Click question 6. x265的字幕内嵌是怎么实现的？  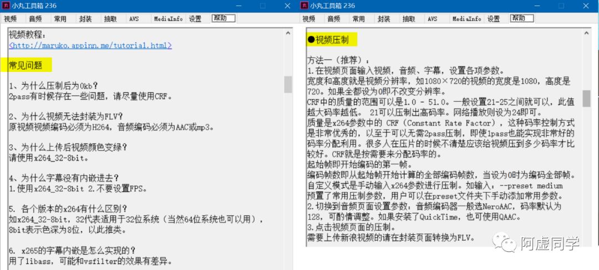72,251
